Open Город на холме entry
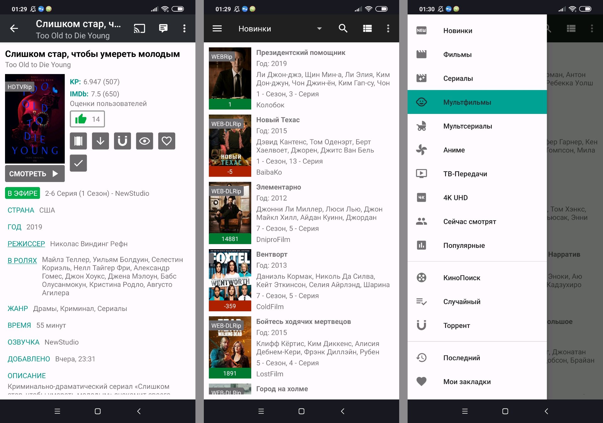This screenshot has height=423, width=603. pos(301,389)
